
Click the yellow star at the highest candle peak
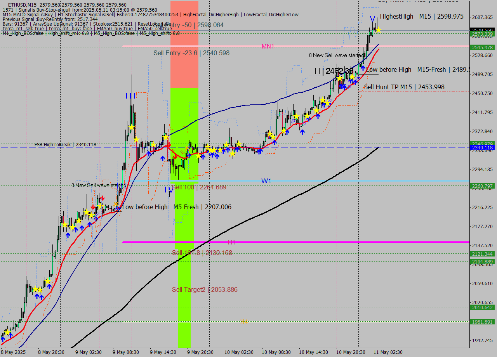(x=379, y=29)
